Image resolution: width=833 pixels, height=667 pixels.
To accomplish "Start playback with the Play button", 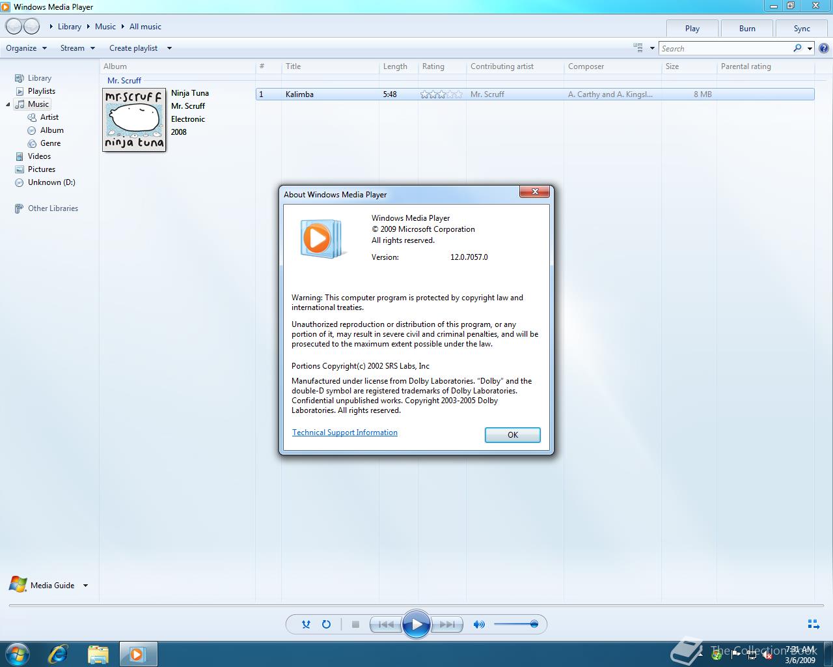I will pos(416,625).
